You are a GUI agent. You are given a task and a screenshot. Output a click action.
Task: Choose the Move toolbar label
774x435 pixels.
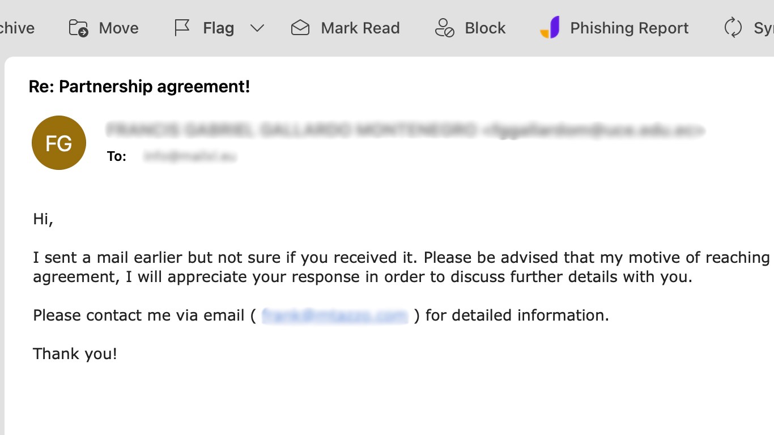point(118,28)
